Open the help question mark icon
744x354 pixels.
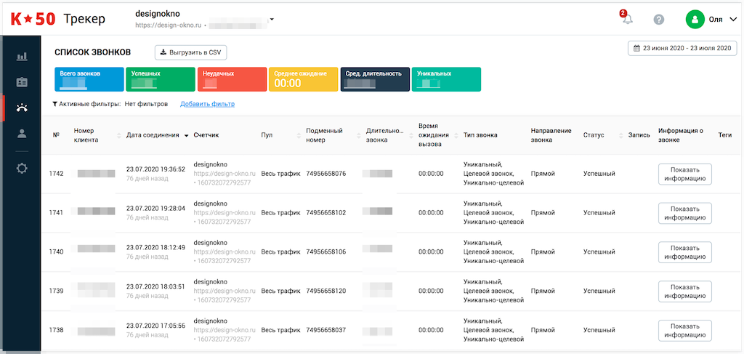coord(658,20)
